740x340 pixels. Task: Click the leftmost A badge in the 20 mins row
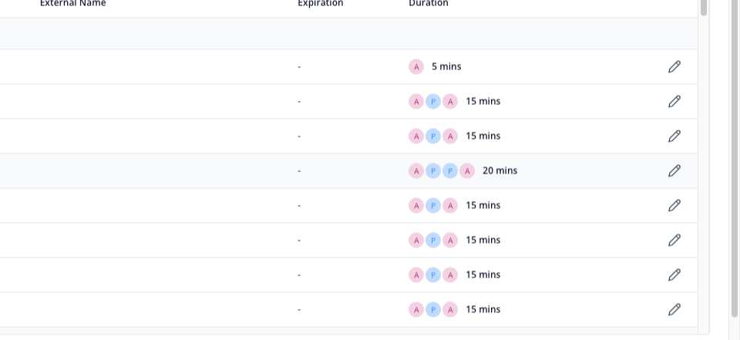416,170
